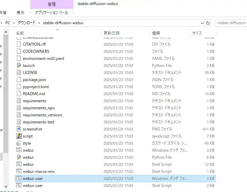Select the README.md file icon
The height and width of the screenshot is (192, 247).
click(19, 94)
